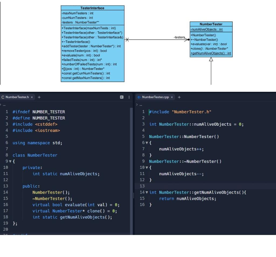Viewport: 276px width, 257px height.
Task: Click '+clone() : NumberTester*' in diagram
Action: pos(209,49)
